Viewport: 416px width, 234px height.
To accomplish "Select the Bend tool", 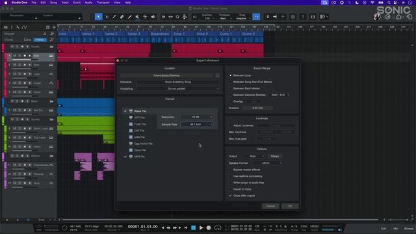I will pos(145,17).
